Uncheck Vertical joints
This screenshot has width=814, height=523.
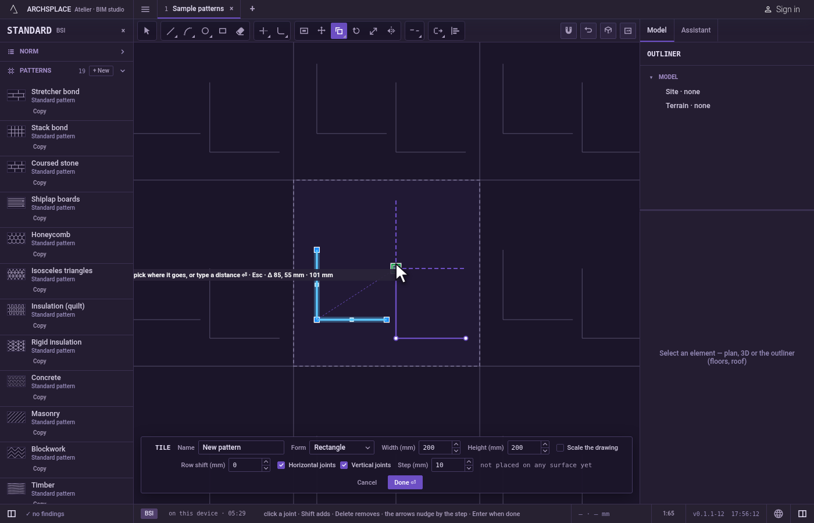pyautogui.click(x=344, y=465)
